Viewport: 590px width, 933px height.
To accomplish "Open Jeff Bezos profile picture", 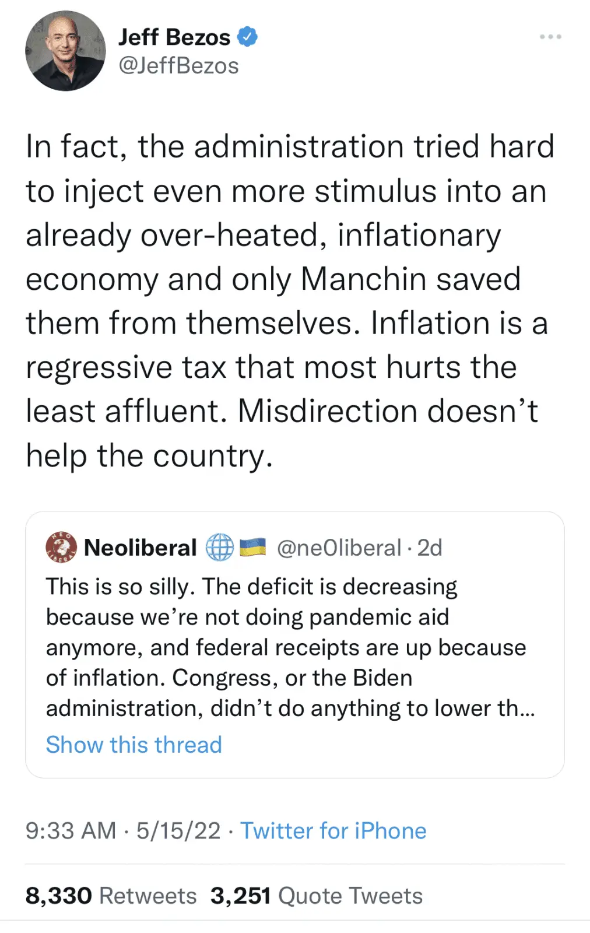I will coord(65,51).
